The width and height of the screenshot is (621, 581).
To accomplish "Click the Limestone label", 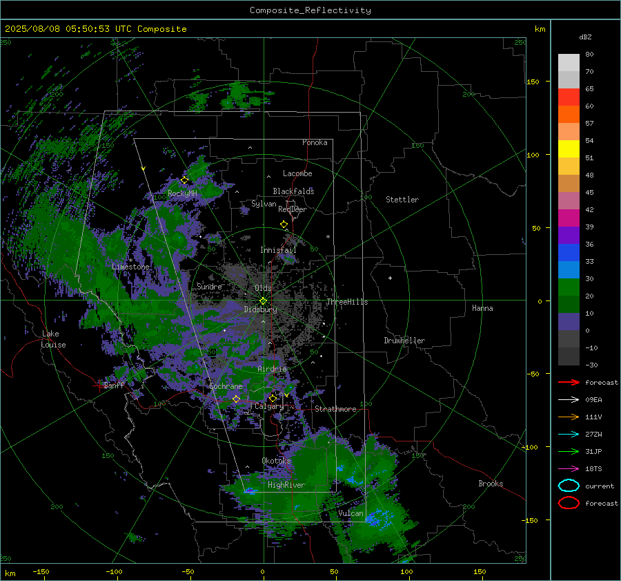I will tap(130, 267).
